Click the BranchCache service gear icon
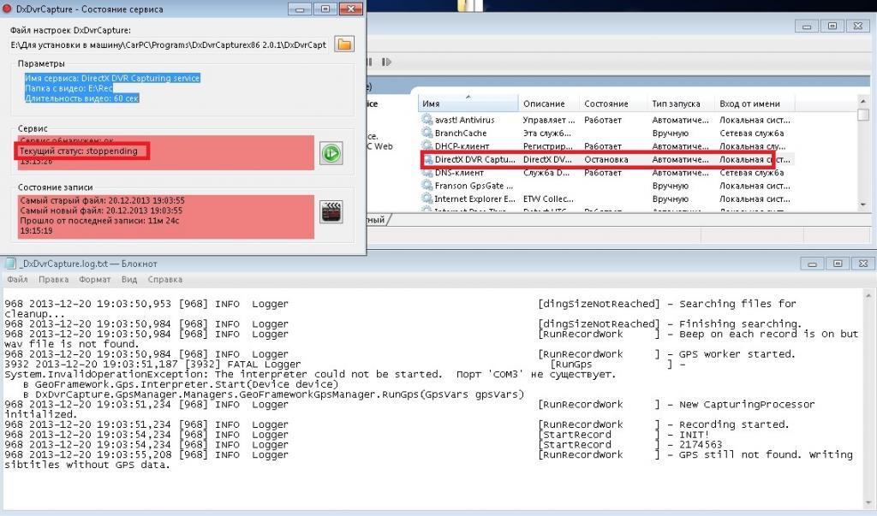Image resolution: width=877 pixels, height=516 pixels. (x=427, y=133)
